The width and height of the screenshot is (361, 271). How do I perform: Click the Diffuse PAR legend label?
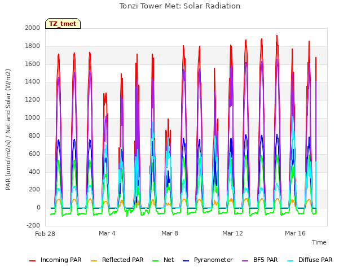315,260
